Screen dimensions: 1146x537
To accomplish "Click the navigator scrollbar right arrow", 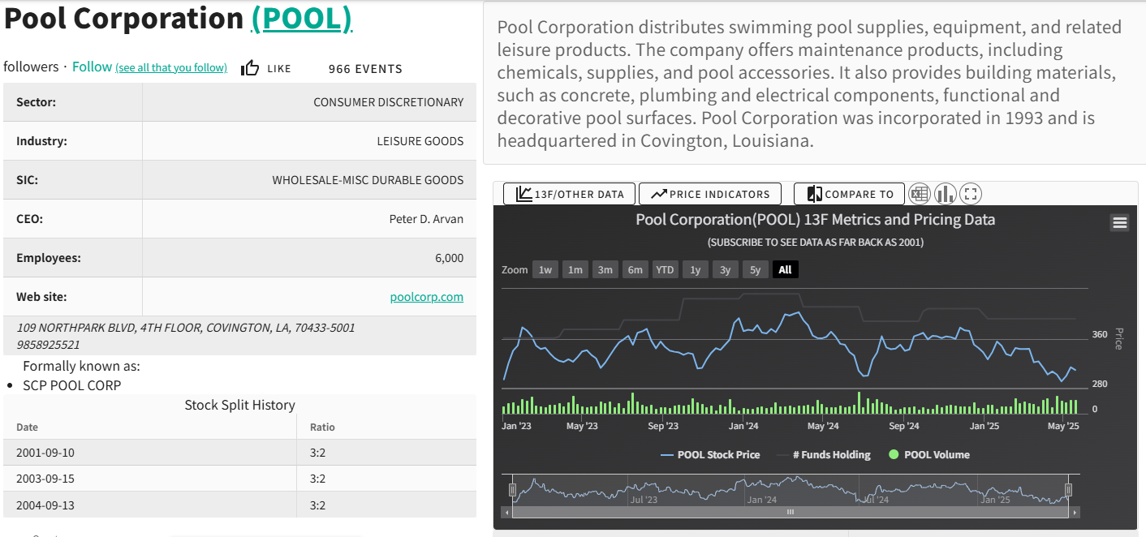I will pyautogui.click(x=1075, y=513).
